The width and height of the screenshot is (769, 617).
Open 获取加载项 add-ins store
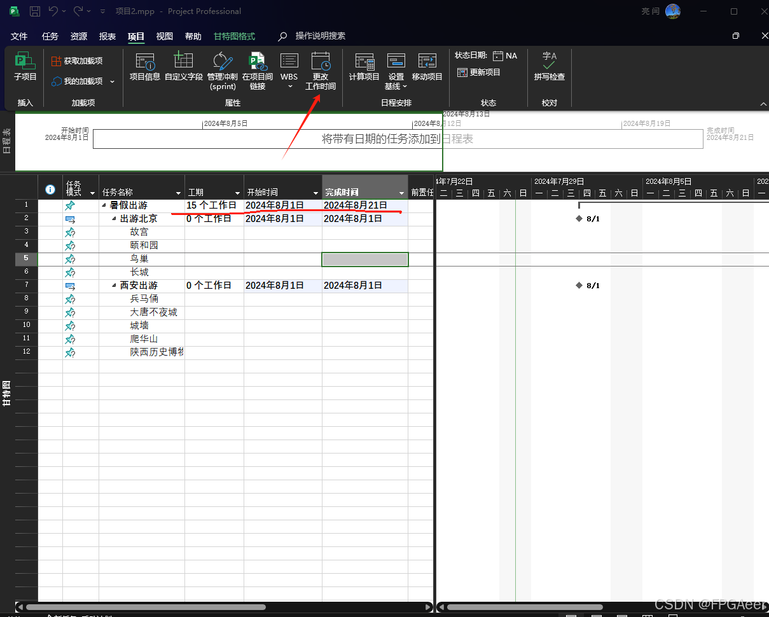(76, 61)
